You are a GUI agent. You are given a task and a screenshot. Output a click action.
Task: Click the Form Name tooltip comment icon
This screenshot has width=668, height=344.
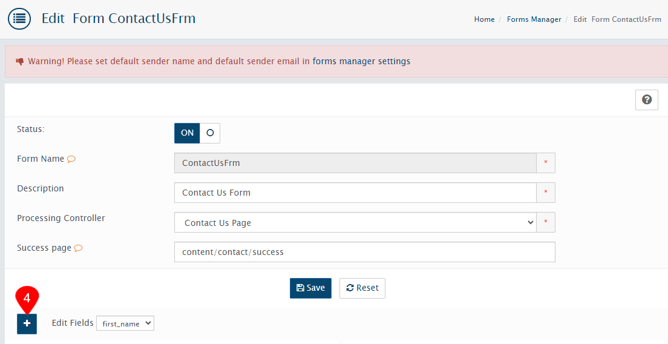(71, 159)
